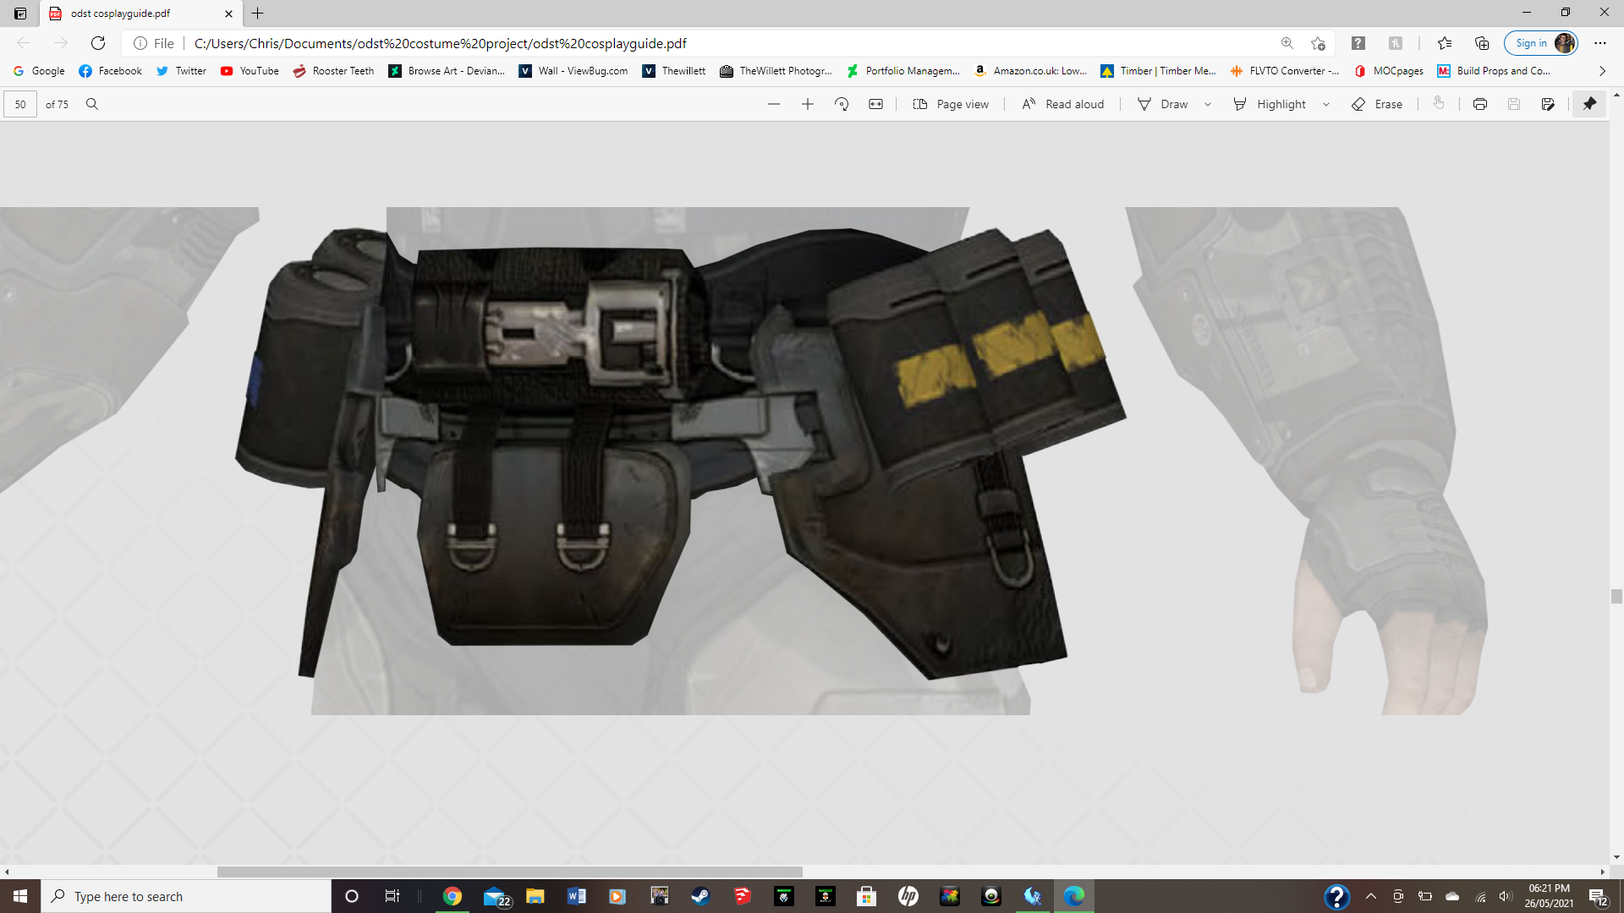The height and width of the screenshot is (913, 1624).
Task: Open the Thewillett bookmark
Action: (x=674, y=71)
